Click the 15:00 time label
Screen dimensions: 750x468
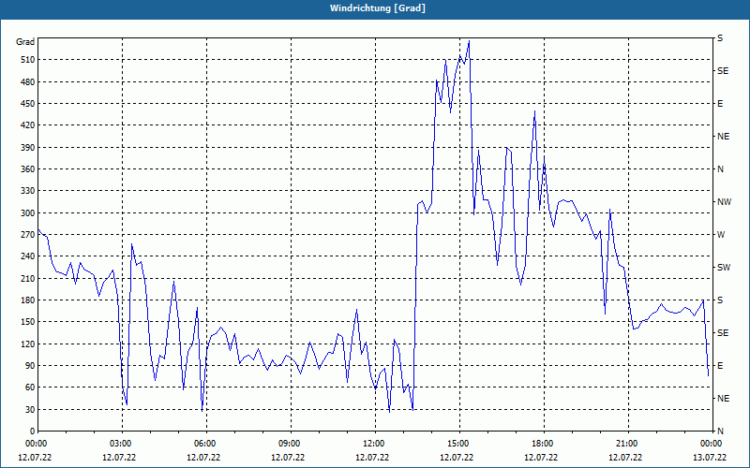pos(459,443)
